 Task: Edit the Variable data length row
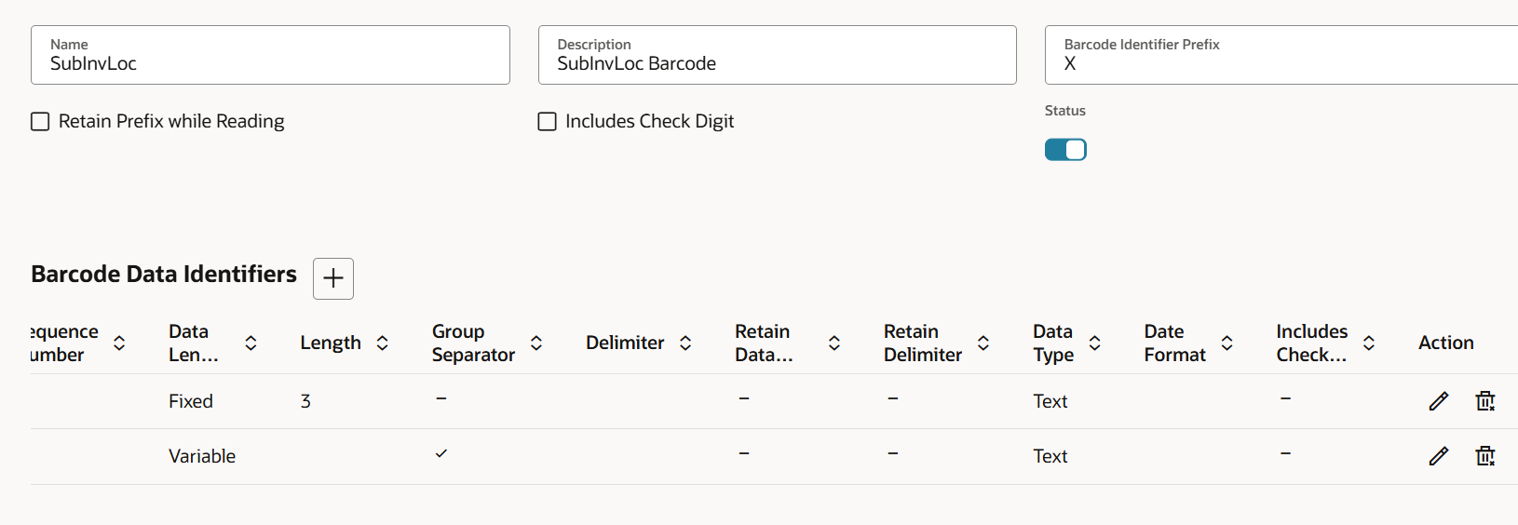pos(1439,456)
